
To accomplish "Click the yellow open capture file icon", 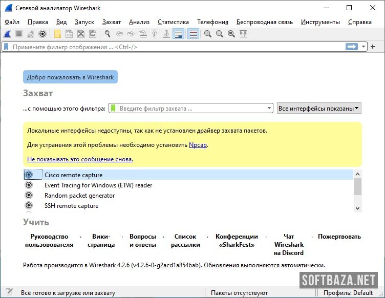I will tap(57, 34).
